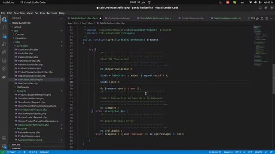275x154 pixels.
Task: Click the Controllers breadcrumb segment
Action: [x=88, y=23]
